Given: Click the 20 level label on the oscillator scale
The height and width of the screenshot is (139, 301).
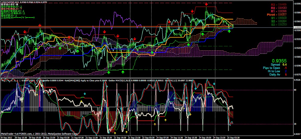Looking at the screenshot, I should 295,124.
